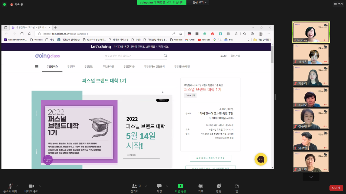Click browser back arrow in shared screen

6,34
